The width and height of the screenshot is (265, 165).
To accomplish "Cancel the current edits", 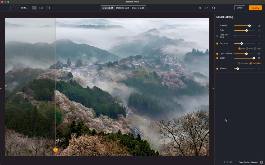I will (240, 8).
